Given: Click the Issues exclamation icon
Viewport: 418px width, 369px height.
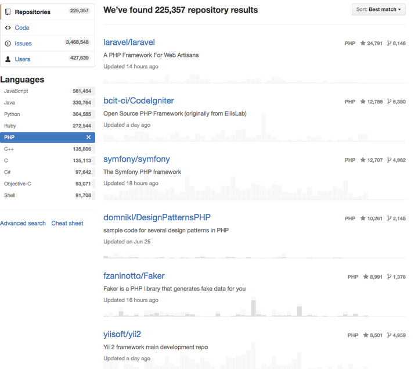Looking at the screenshot, I should [8, 44].
